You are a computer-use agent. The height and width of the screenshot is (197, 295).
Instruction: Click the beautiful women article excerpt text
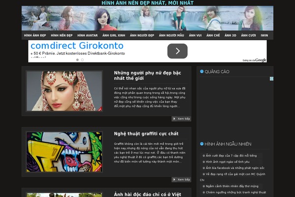coord(150,98)
